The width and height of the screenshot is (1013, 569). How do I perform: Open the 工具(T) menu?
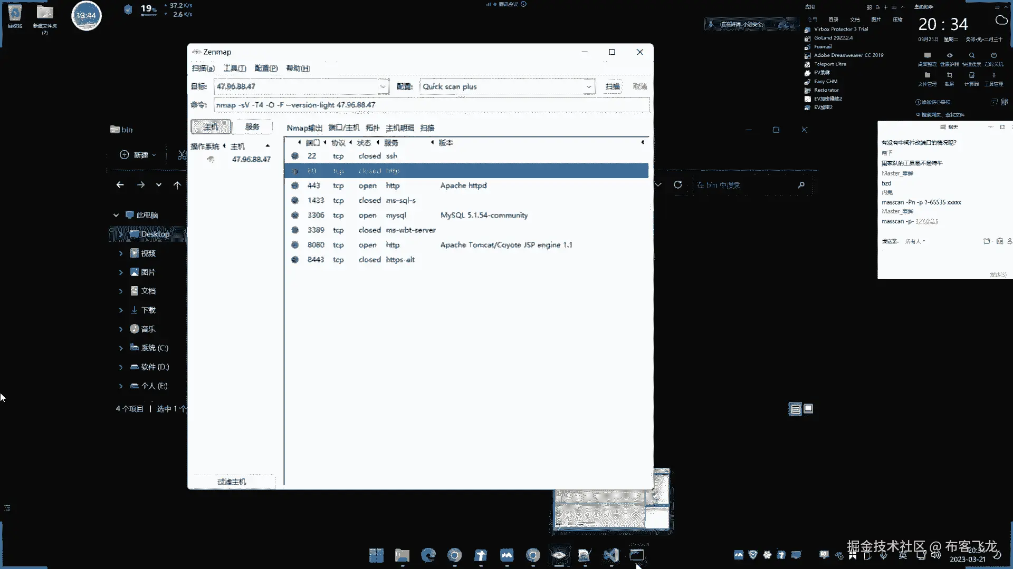pyautogui.click(x=234, y=68)
